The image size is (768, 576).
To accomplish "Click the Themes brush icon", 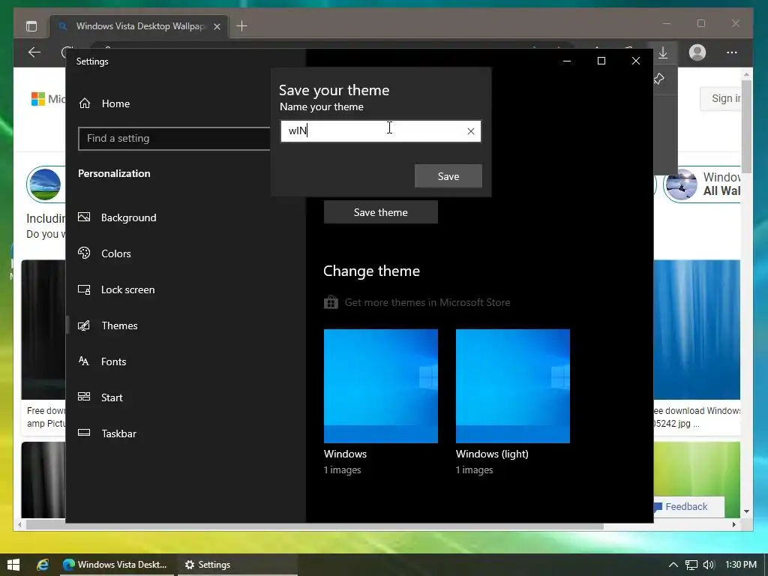I will (x=84, y=325).
